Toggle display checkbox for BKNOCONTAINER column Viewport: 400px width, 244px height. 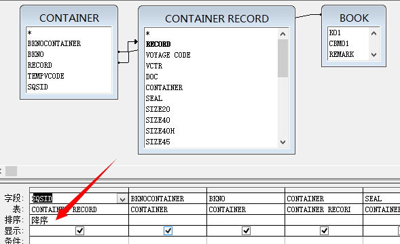[x=168, y=230]
